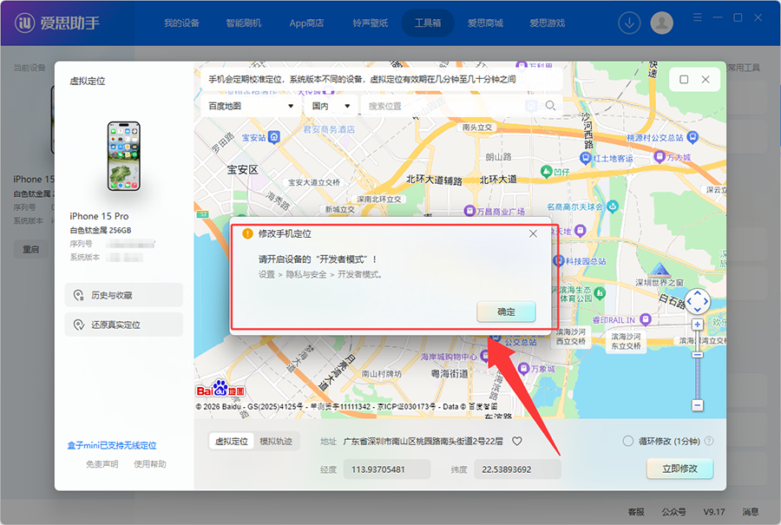Focus the 搜索位置 search field

click(x=450, y=106)
